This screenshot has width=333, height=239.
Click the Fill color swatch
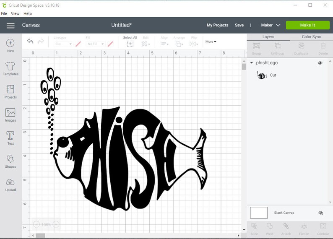click(110, 44)
